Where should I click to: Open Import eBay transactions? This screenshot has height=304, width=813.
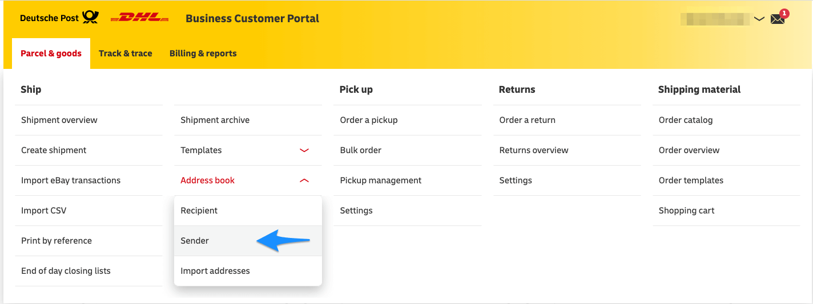coord(88,180)
